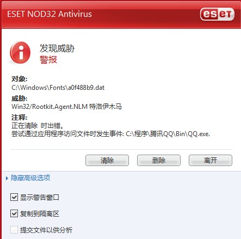Click the 威胁: field label
Image resolution: width=241 pixels, height=239 pixels.
20,99
